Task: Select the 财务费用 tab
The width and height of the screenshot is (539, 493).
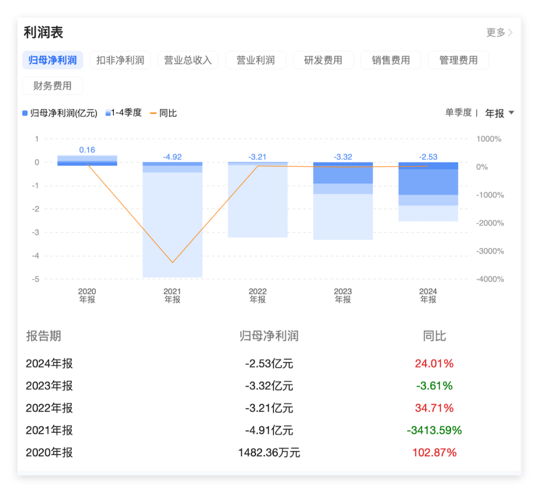Action: pyautogui.click(x=52, y=85)
